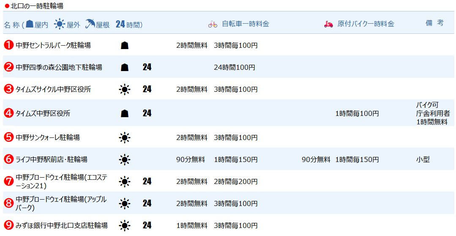Click the indoor icon in the header legend
Image resolution: width=456 pixels, height=236 pixels.
coord(30,24)
